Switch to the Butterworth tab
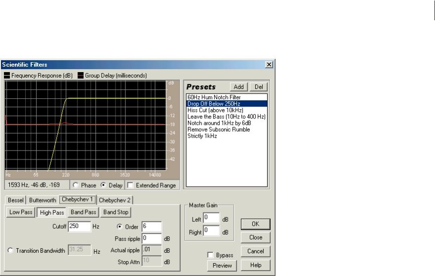 (42, 200)
